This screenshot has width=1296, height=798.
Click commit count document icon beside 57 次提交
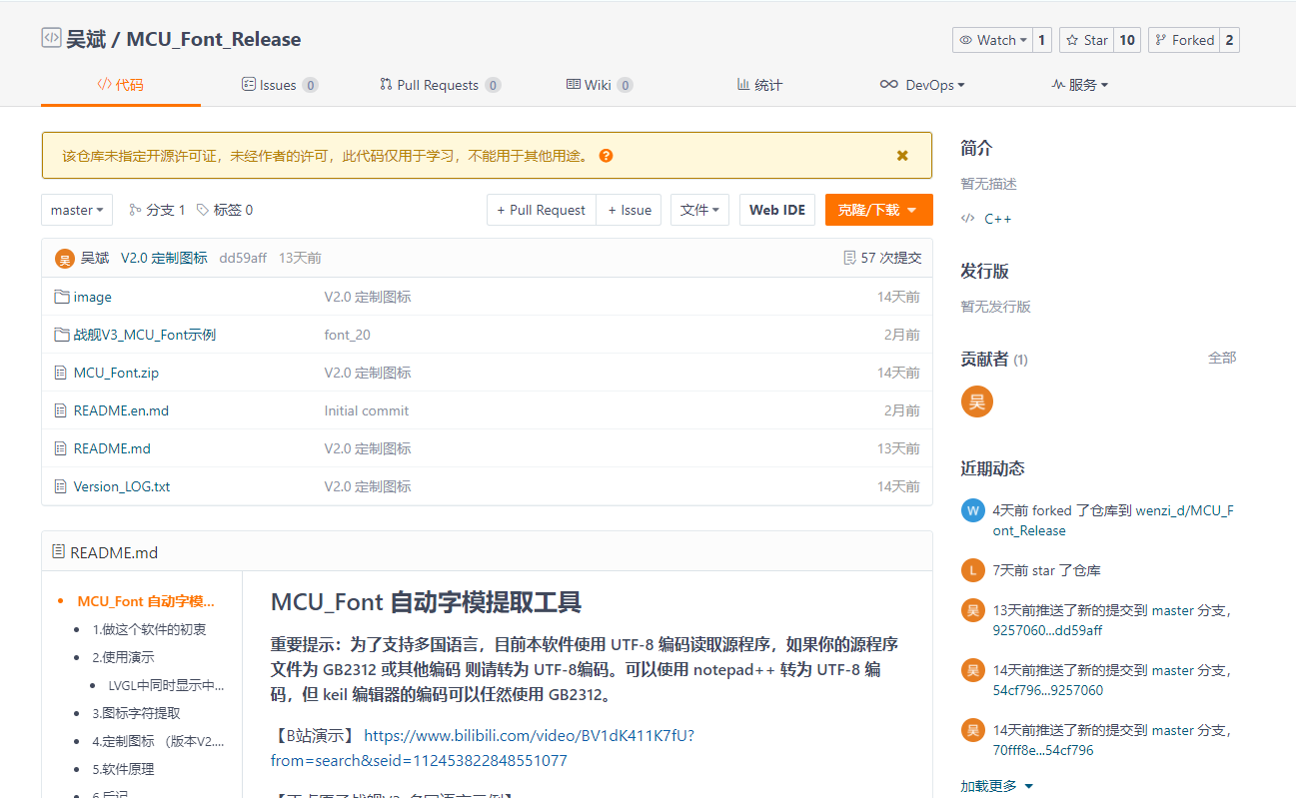tap(849, 258)
